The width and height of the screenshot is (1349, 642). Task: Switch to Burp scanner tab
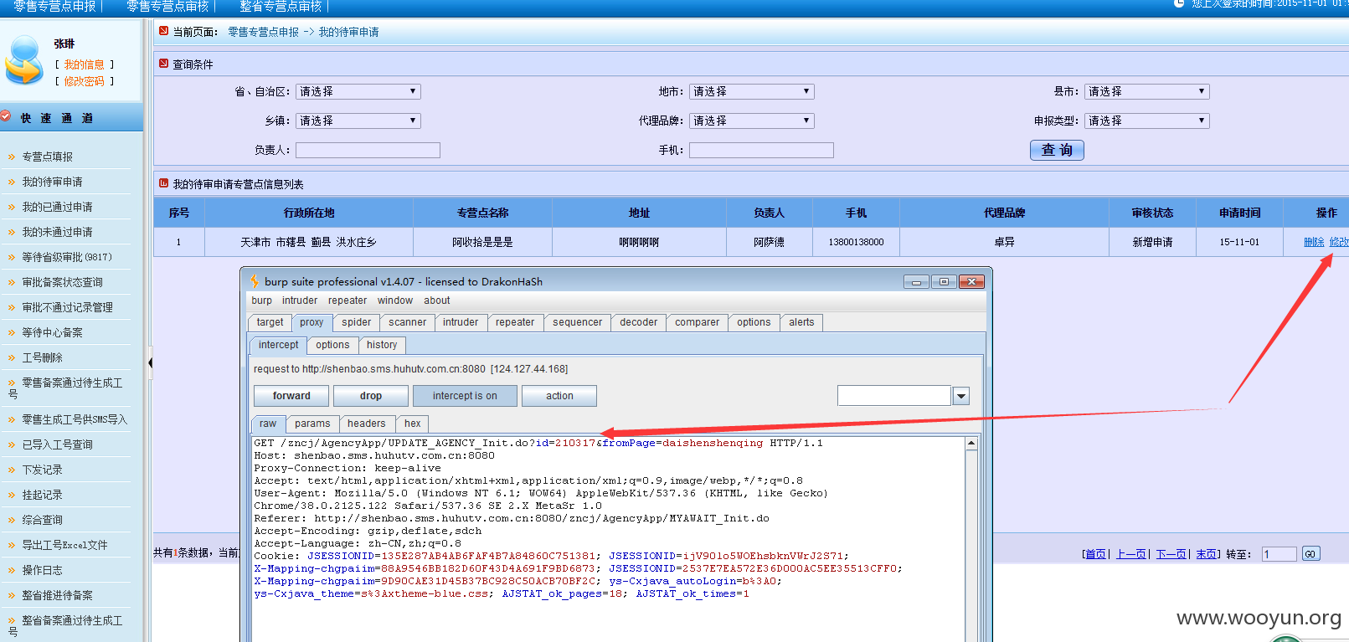pyautogui.click(x=408, y=322)
